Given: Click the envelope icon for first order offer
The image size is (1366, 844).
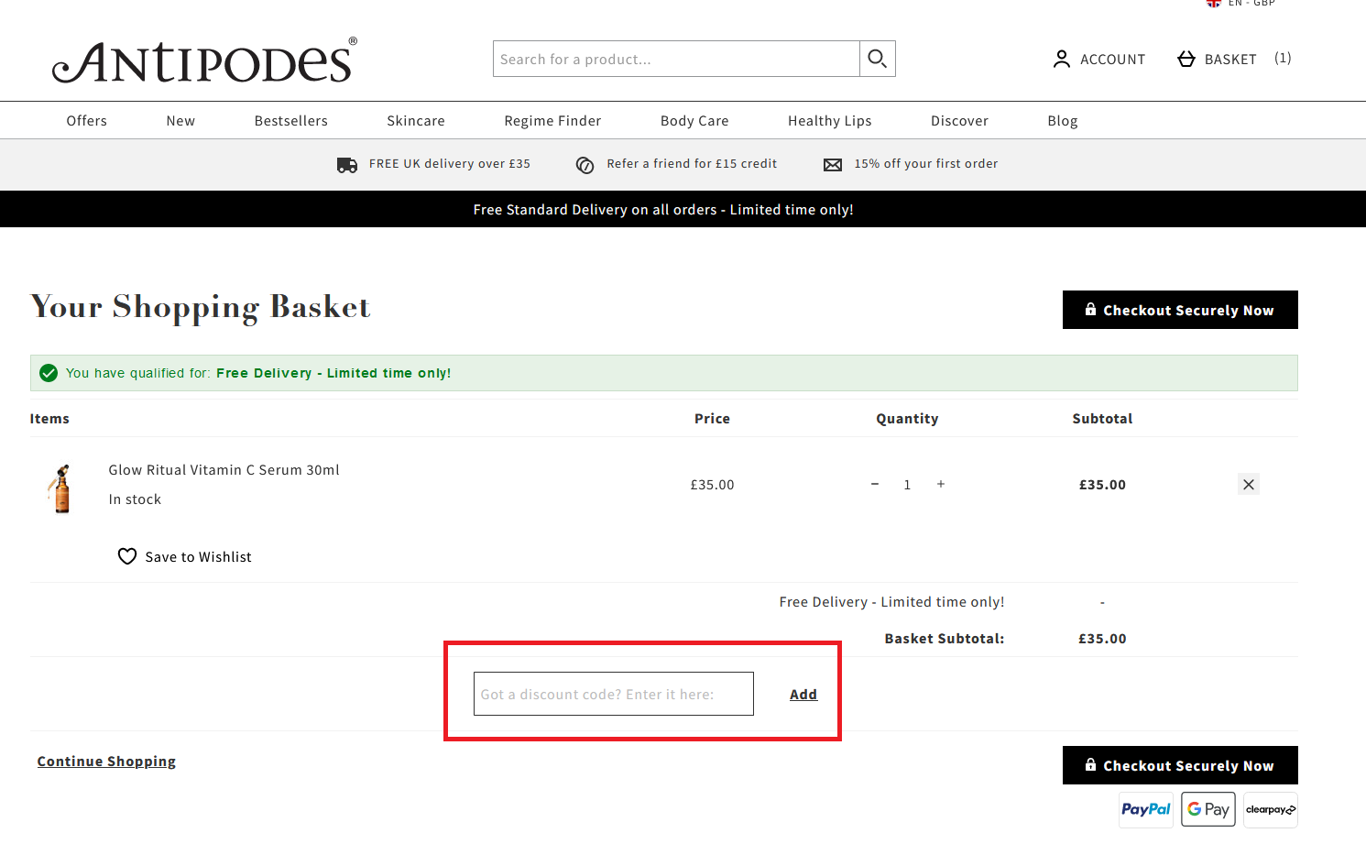Looking at the screenshot, I should click(x=833, y=165).
